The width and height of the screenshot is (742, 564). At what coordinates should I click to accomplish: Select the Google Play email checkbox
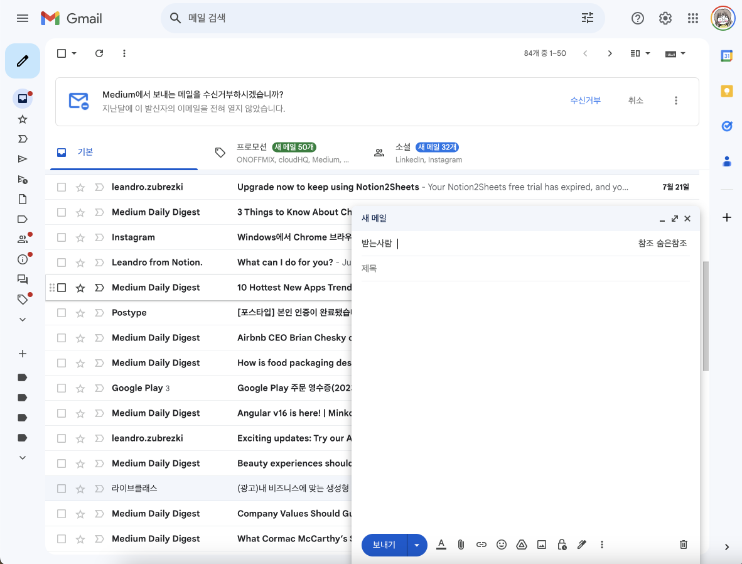pyautogui.click(x=62, y=388)
